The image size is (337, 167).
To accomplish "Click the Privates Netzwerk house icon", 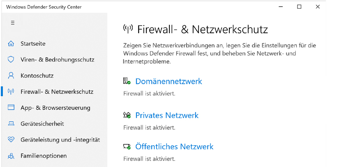I will [127, 115].
